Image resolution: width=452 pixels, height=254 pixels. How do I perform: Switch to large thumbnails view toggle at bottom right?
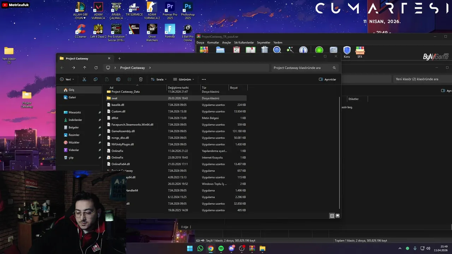tap(338, 216)
